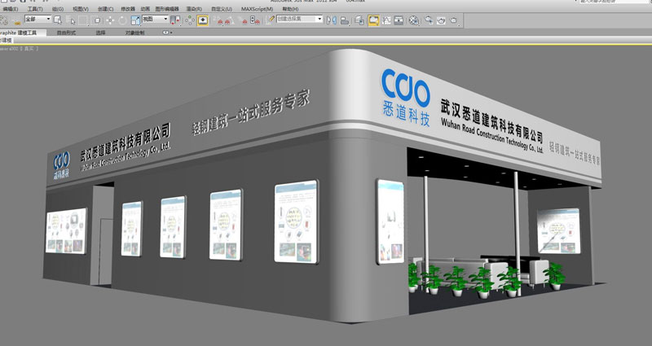
Task: Toggle the Window/Crossing selection mode
Action: coord(97,19)
